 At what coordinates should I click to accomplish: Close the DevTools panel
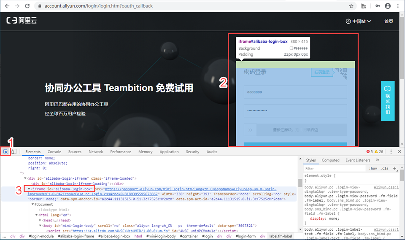point(400,151)
